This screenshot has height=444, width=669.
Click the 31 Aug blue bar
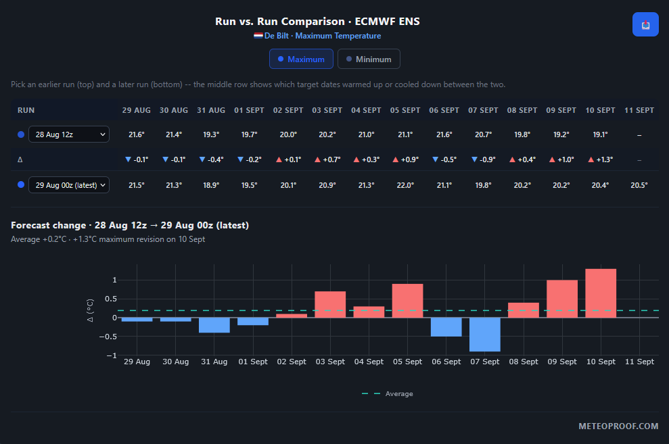214,325
